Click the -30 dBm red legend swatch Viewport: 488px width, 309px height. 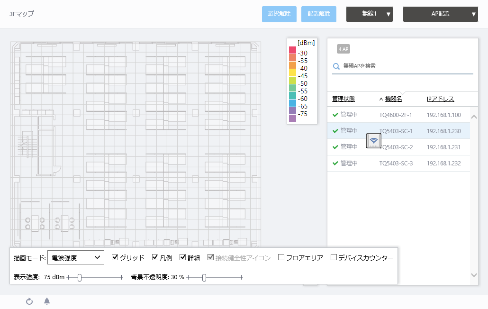[x=292, y=50]
